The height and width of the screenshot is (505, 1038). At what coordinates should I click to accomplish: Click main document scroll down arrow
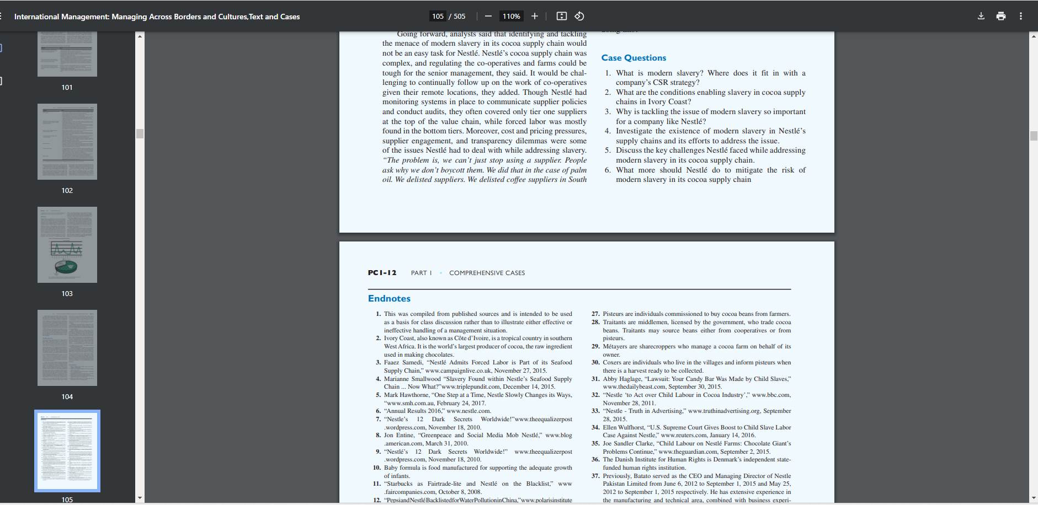pos(1034,498)
